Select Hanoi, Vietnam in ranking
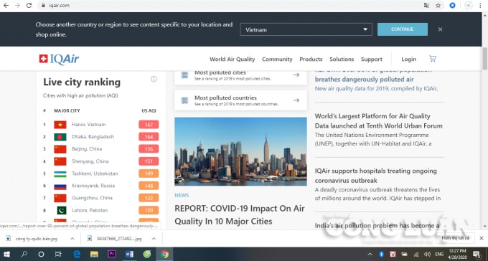 89,125
